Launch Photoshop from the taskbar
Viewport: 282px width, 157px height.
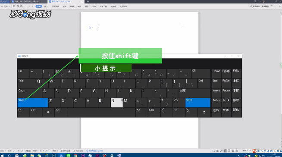coord(54,156)
